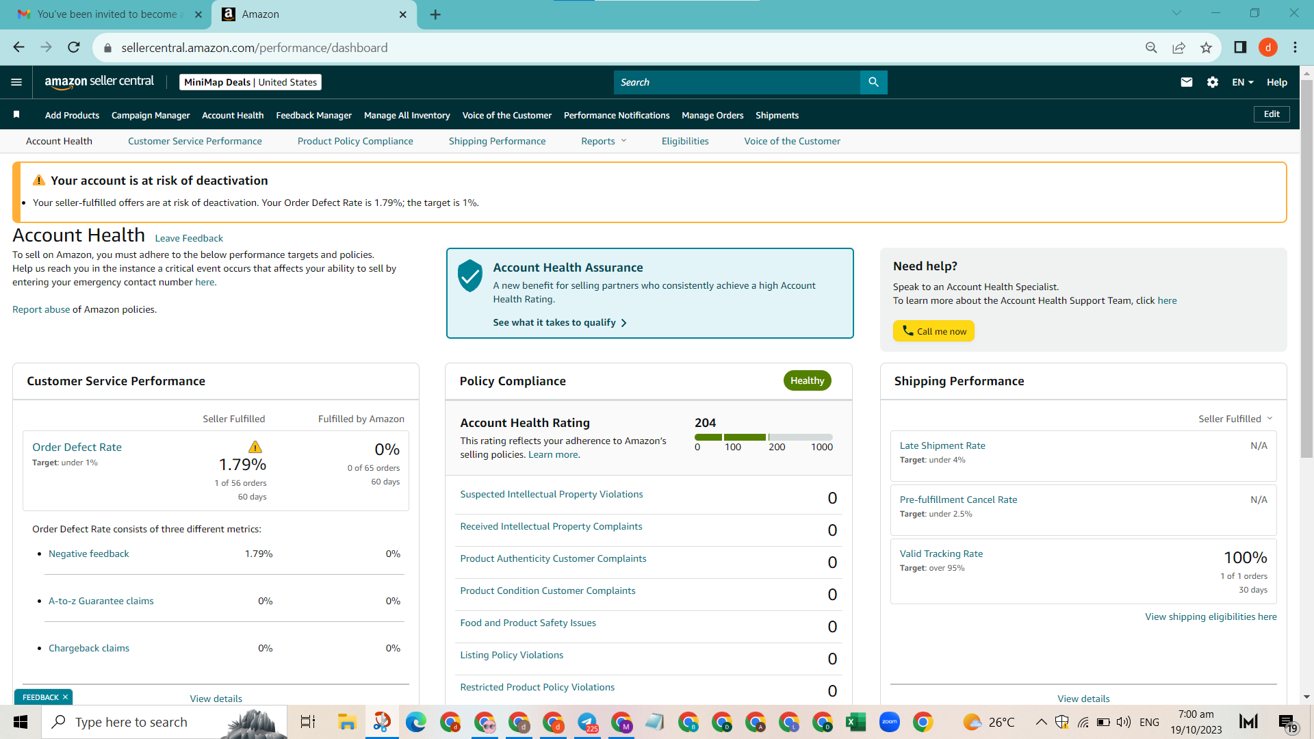Open Telegram from the taskbar
The height and width of the screenshot is (739, 1314).
(x=588, y=722)
